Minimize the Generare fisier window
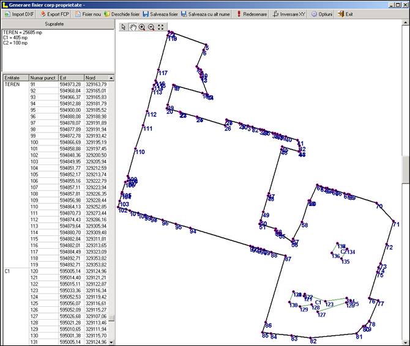Image resolution: width=410 pixels, height=346 pixels. pyautogui.click(x=392, y=5)
